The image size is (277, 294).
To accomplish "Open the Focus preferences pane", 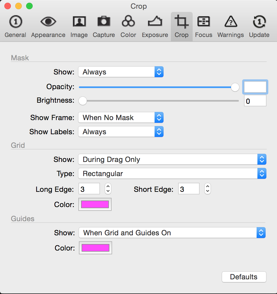I will (204, 27).
